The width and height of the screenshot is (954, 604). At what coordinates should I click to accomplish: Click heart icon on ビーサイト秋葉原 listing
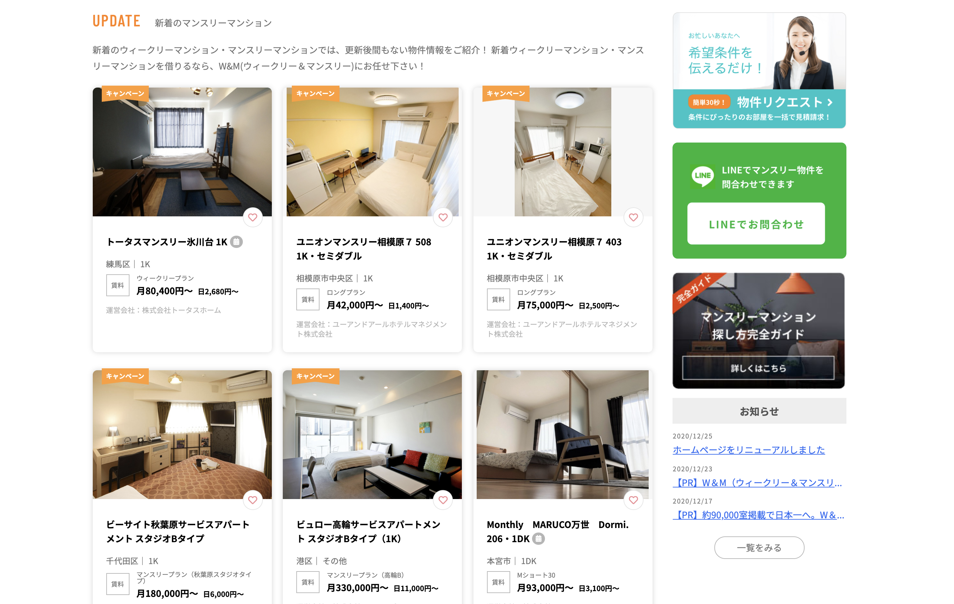tap(253, 500)
